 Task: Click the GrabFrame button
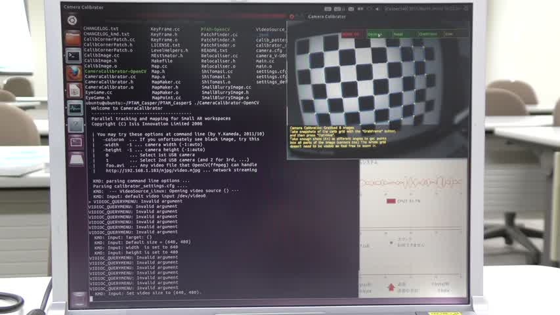point(431,34)
